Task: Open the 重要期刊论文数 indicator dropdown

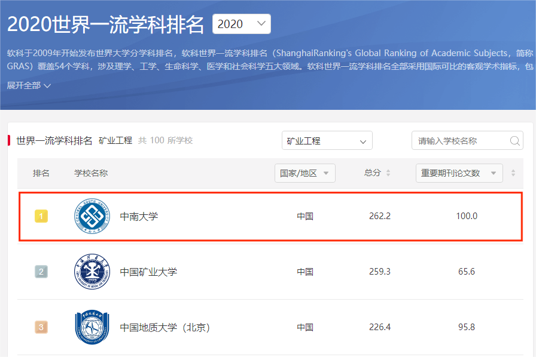Action: (459, 173)
